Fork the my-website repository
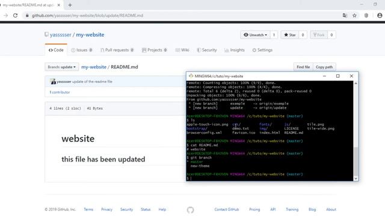 click(x=319, y=35)
